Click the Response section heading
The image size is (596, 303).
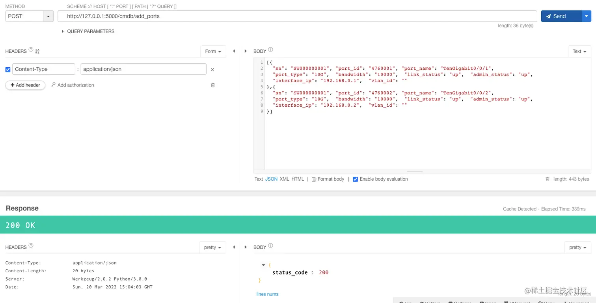[x=22, y=208]
